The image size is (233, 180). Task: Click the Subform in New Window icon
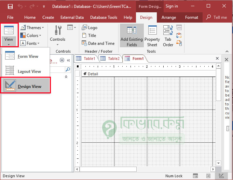point(179,27)
